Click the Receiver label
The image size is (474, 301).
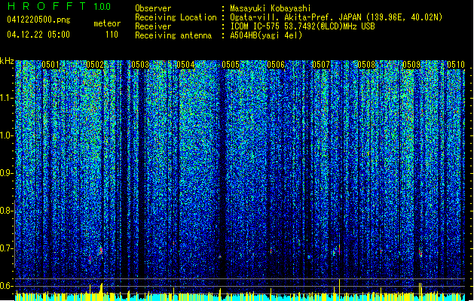153,26
